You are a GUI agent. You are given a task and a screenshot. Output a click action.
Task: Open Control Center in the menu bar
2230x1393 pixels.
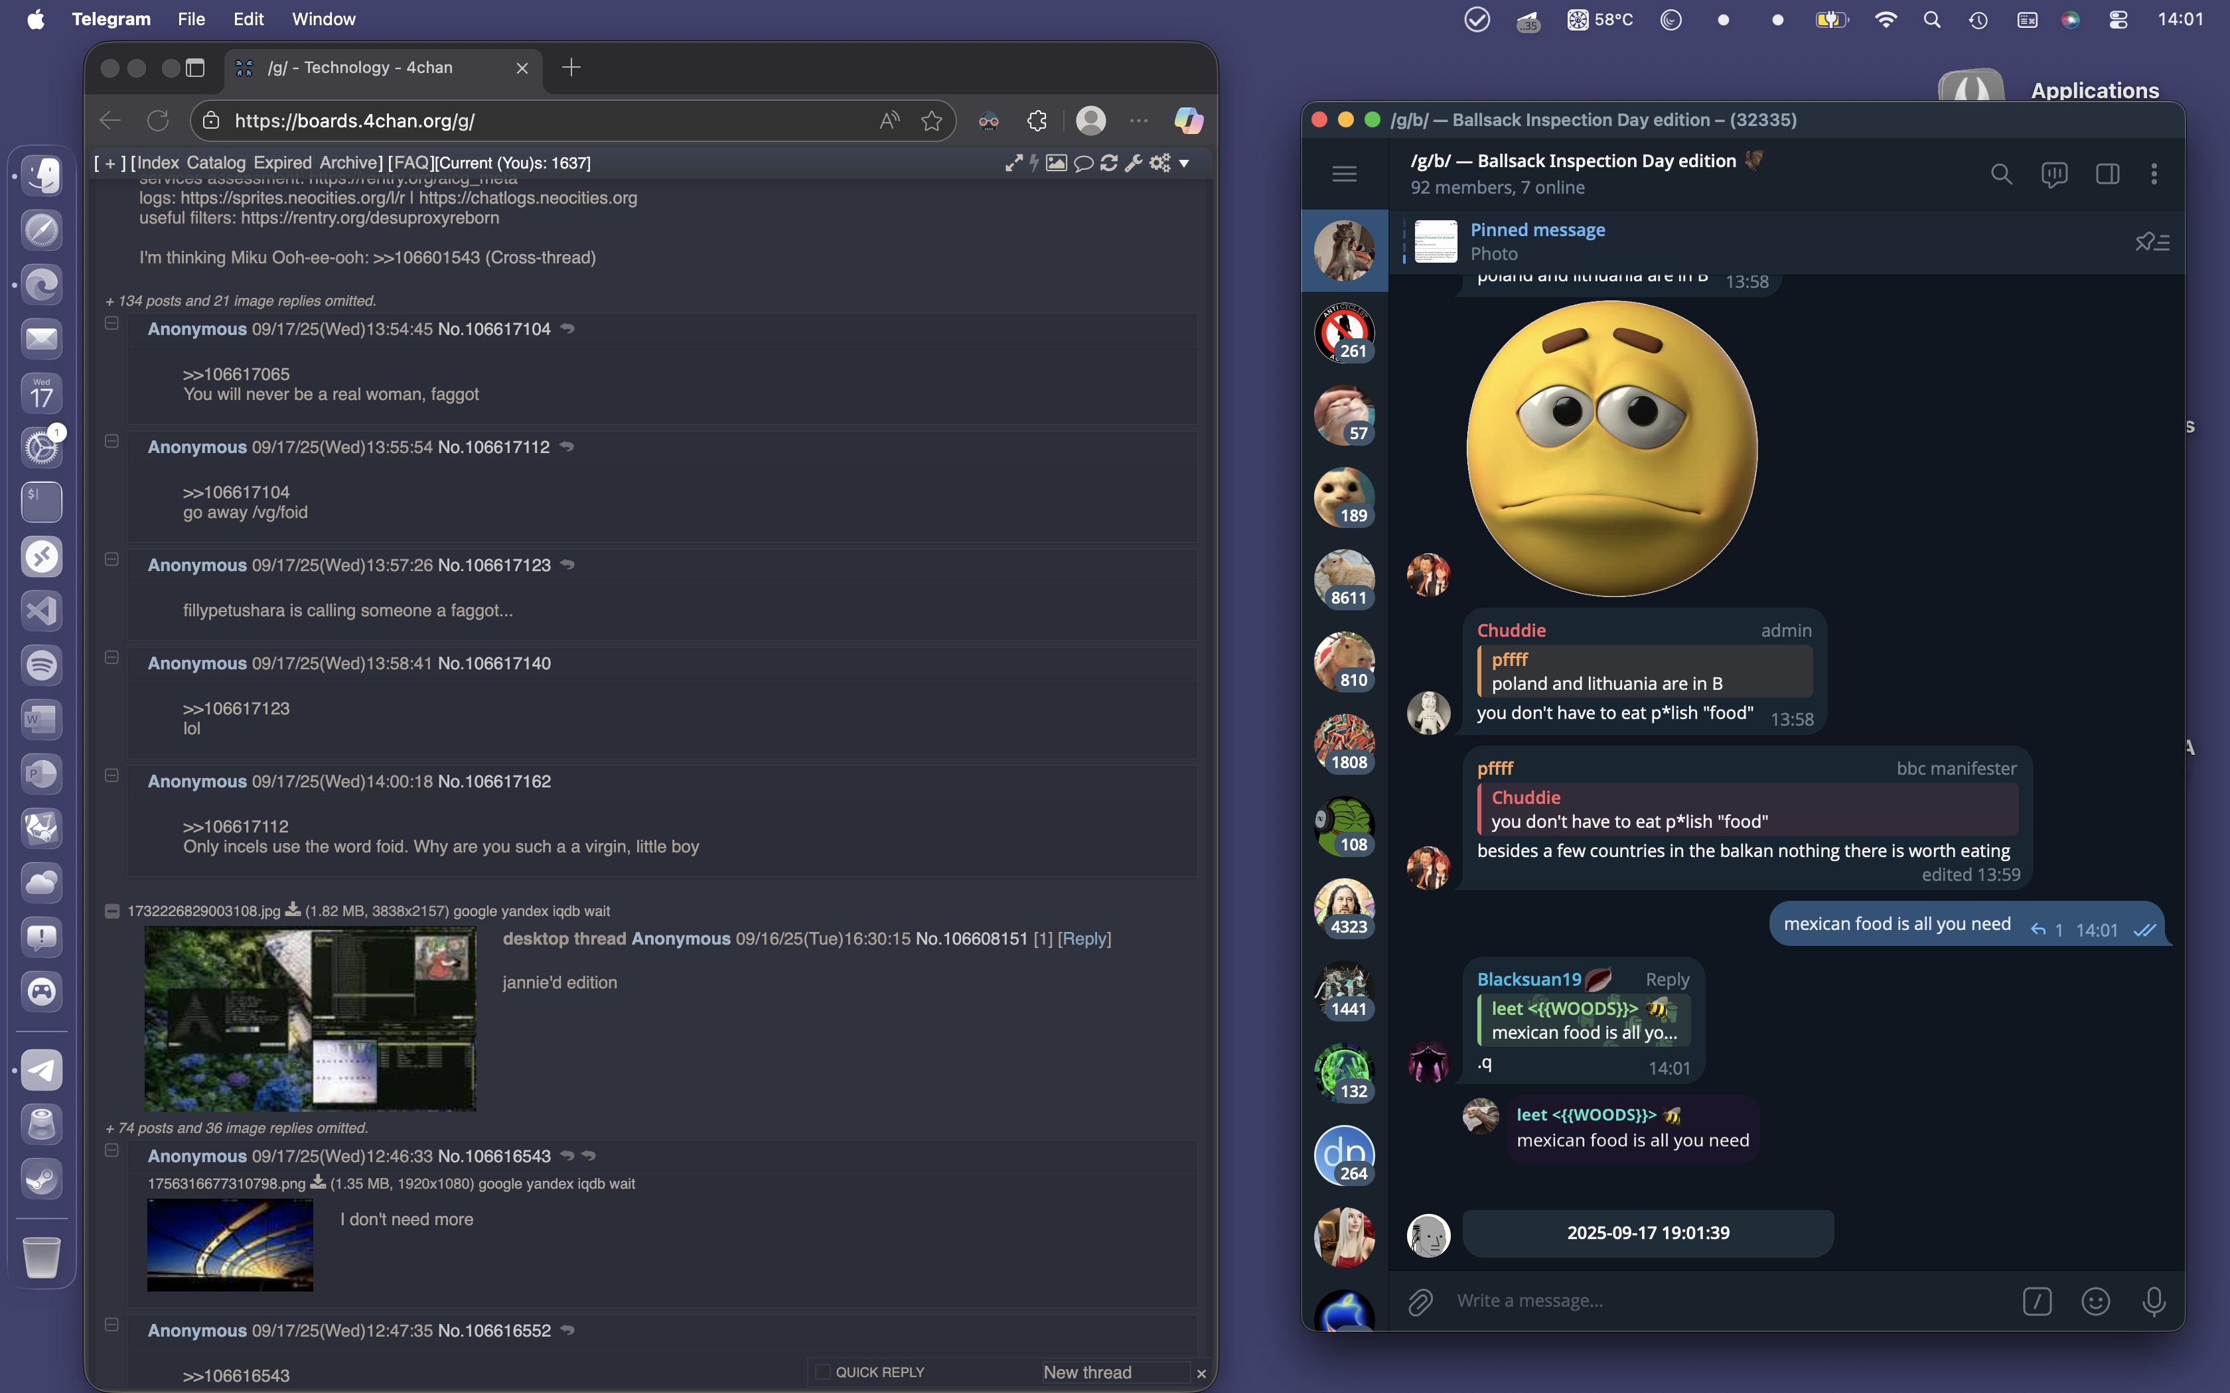tap(2118, 19)
